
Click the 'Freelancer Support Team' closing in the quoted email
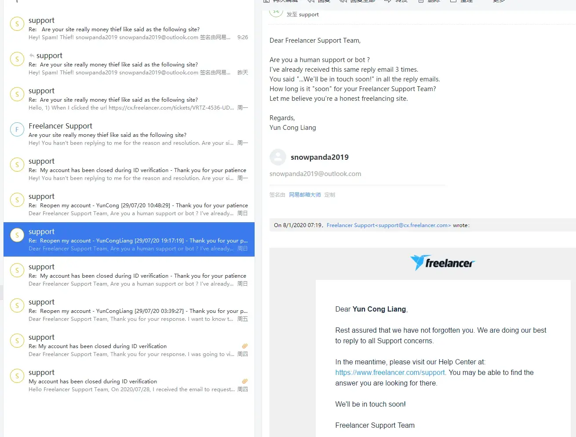(375, 426)
